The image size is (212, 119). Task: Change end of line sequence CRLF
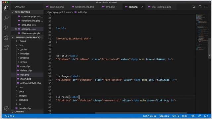click(x=185, y=116)
